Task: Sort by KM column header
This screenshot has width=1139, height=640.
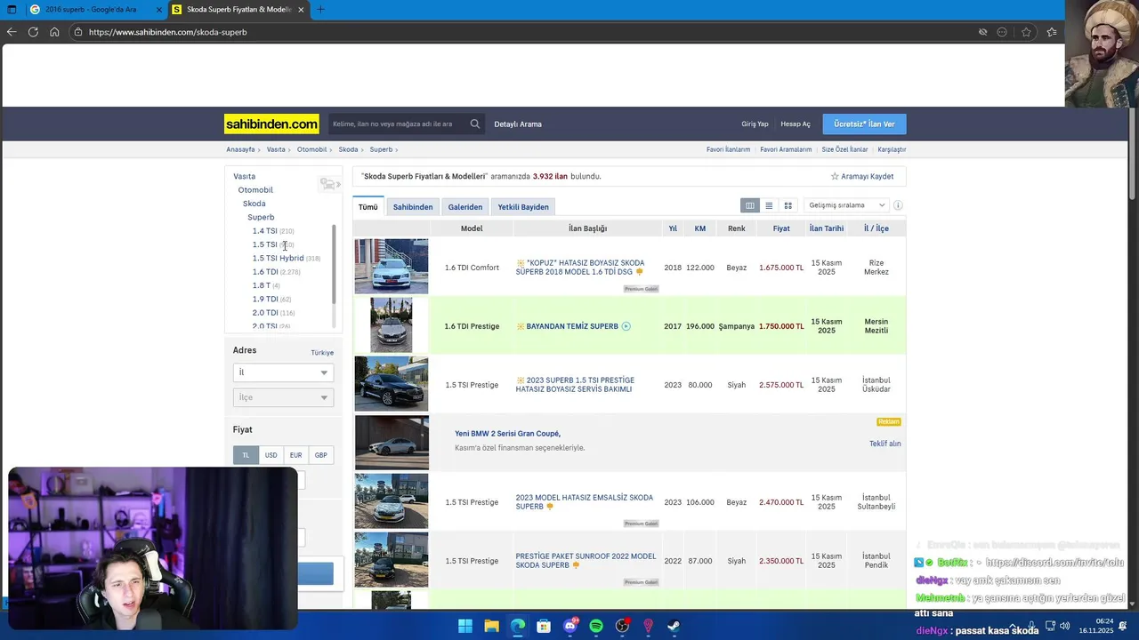Action: point(700,228)
